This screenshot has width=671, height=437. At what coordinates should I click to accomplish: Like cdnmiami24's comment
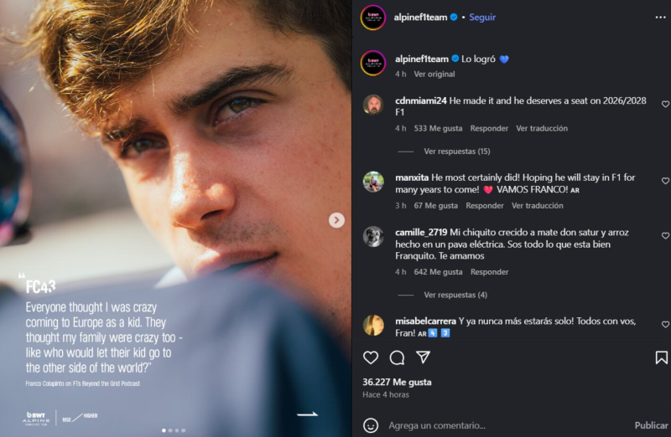[665, 105]
